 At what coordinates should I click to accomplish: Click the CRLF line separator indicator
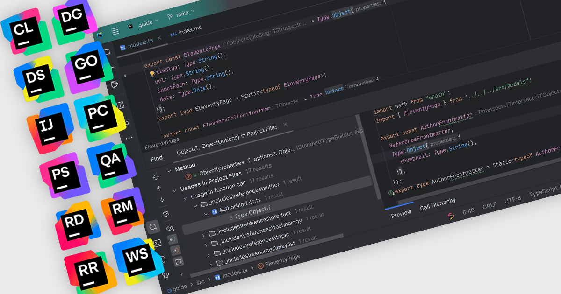(489, 205)
